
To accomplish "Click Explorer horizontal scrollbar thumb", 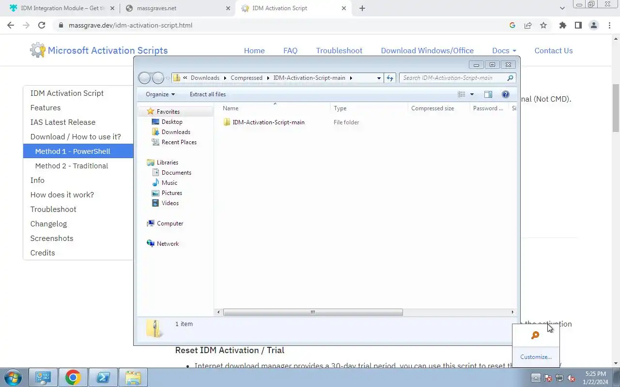I will click(313, 313).
